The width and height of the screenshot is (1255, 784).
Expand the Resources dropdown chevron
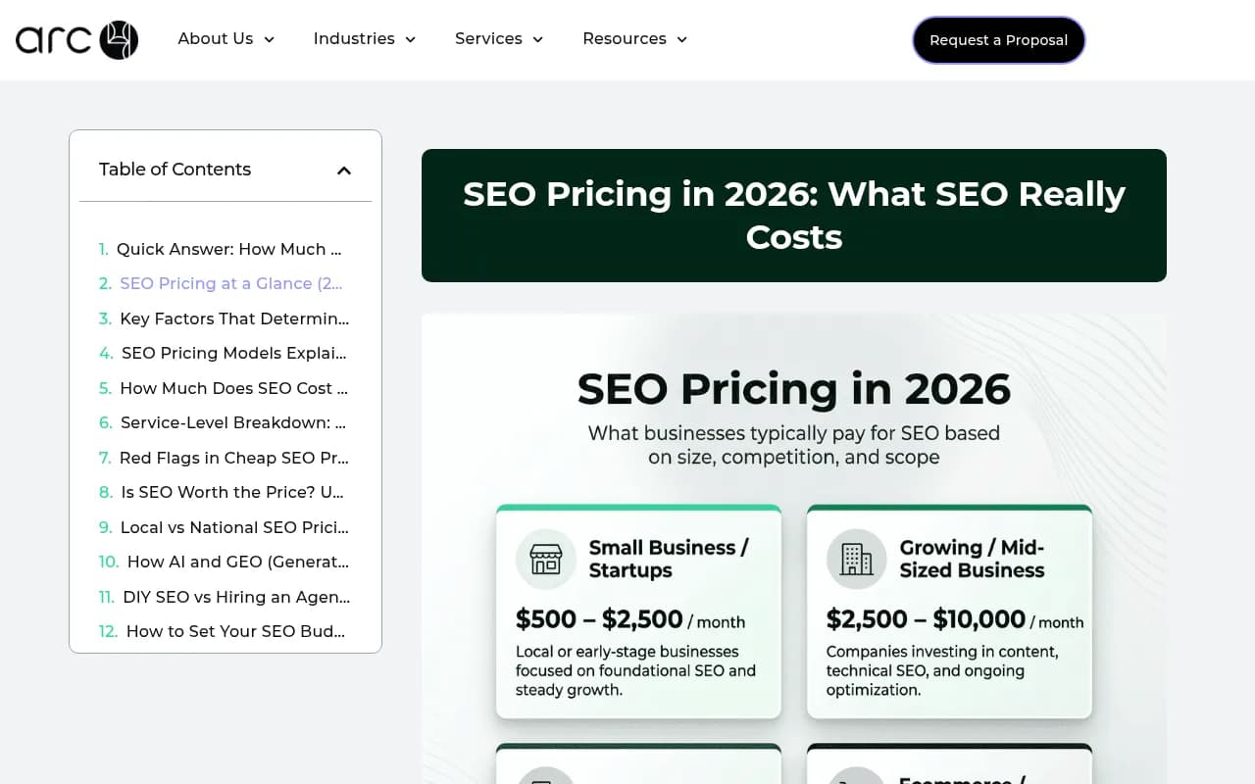[x=681, y=39]
